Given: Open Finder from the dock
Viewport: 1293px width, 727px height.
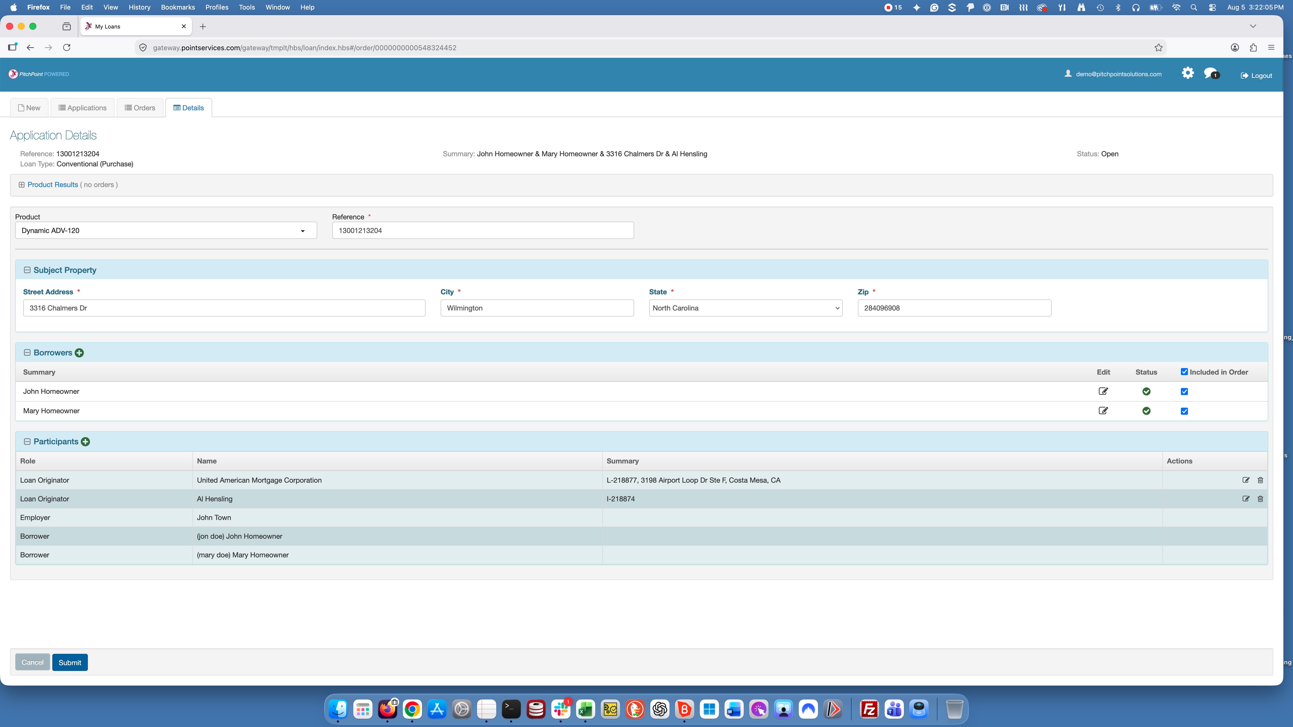Looking at the screenshot, I should click(338, 709).
